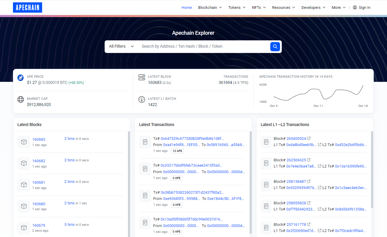This screenshot has height=237, width=387.
Task: Click the document icon for Block# 265600524
Action: coord(266,142)
